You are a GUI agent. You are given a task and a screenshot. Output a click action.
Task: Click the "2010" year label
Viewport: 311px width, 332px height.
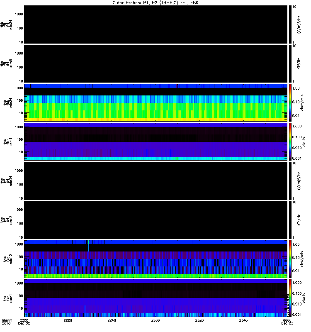(6, 323)
